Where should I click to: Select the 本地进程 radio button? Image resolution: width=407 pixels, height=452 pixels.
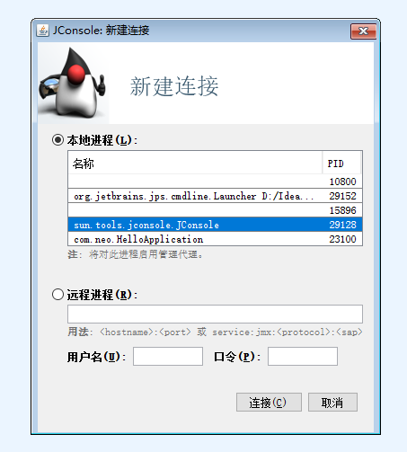(58, 140)
